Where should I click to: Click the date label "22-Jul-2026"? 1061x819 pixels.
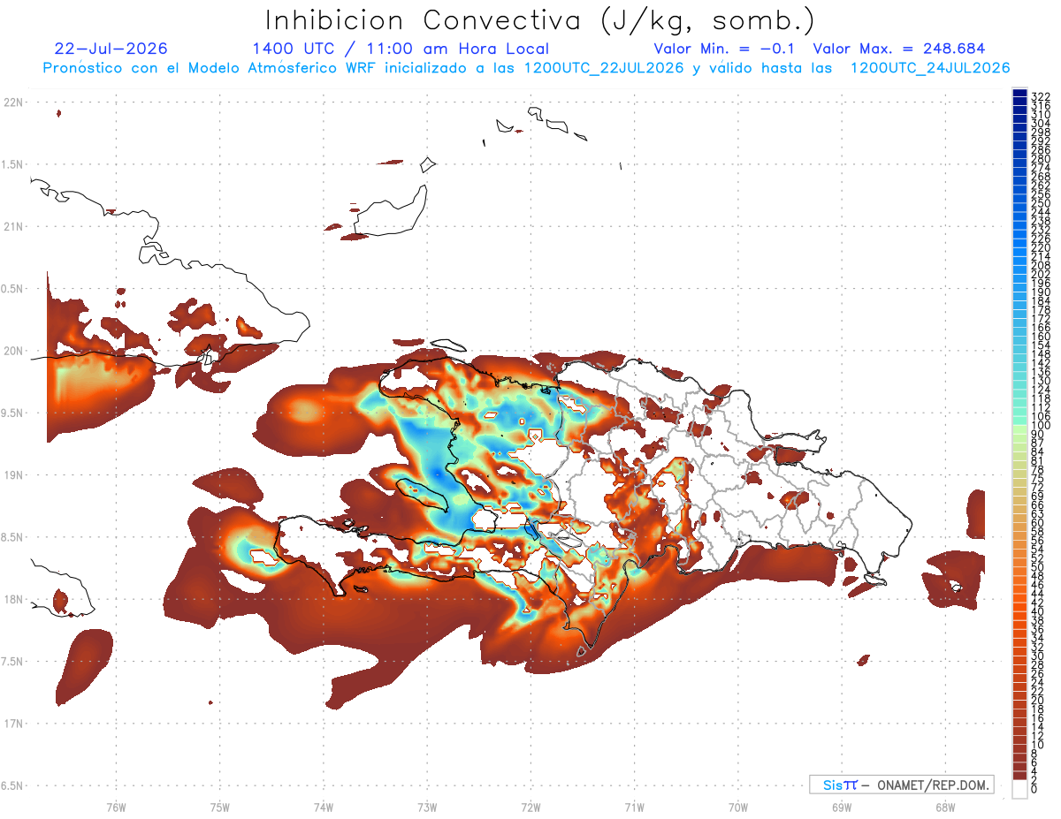click(111, 49)
